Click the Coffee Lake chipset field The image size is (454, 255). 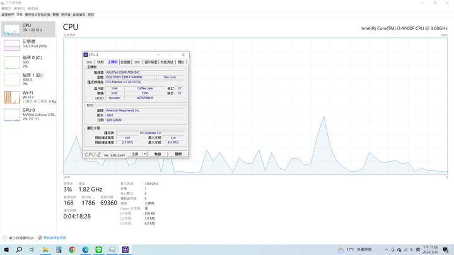(x=145, y=88)
